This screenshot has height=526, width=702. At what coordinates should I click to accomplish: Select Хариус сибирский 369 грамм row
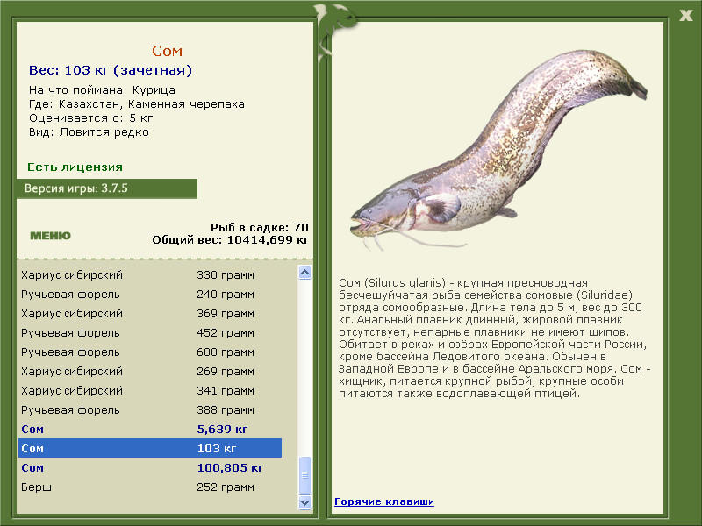(150, 314)
